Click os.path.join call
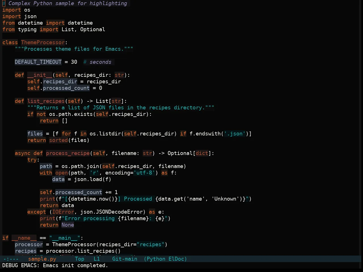Image resolution: width=363 pixels, height=272 pixels. click(80, 166)
